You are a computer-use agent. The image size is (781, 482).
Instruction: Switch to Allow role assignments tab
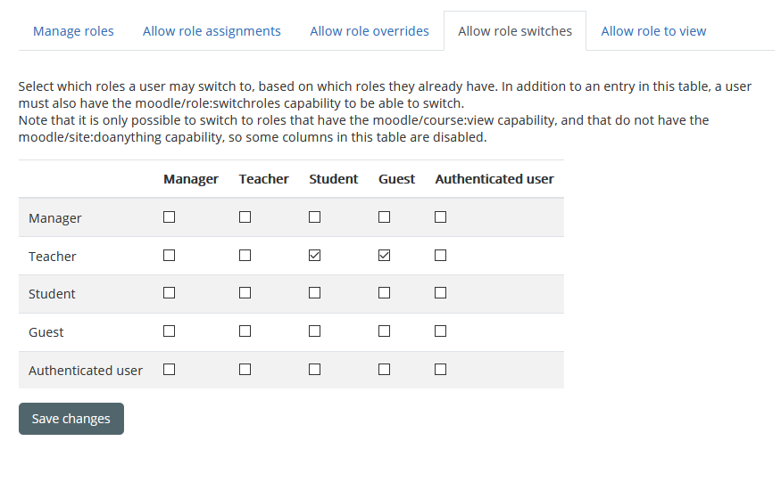pyautogui.click(x=212, y=31)
